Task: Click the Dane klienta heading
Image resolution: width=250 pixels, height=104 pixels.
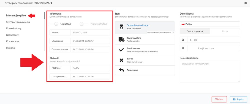Action: (x=186, y=14)
